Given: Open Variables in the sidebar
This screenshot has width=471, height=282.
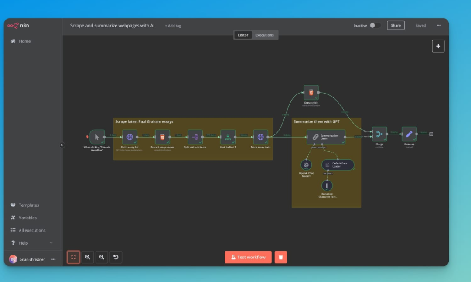Looking at the screenshot, I should point(24,218).
